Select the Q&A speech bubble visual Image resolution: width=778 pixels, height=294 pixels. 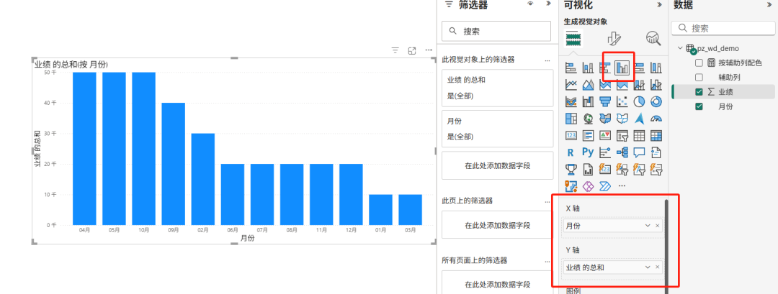(639, 152)
